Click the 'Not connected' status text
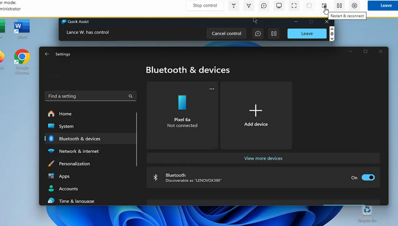Viewport: 398px width, 226px height. tap(182, 126)
